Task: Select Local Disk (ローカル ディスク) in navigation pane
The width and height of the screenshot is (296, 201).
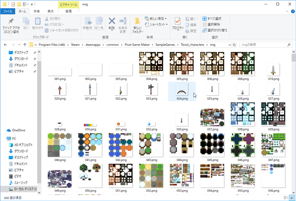Action: 23,189
